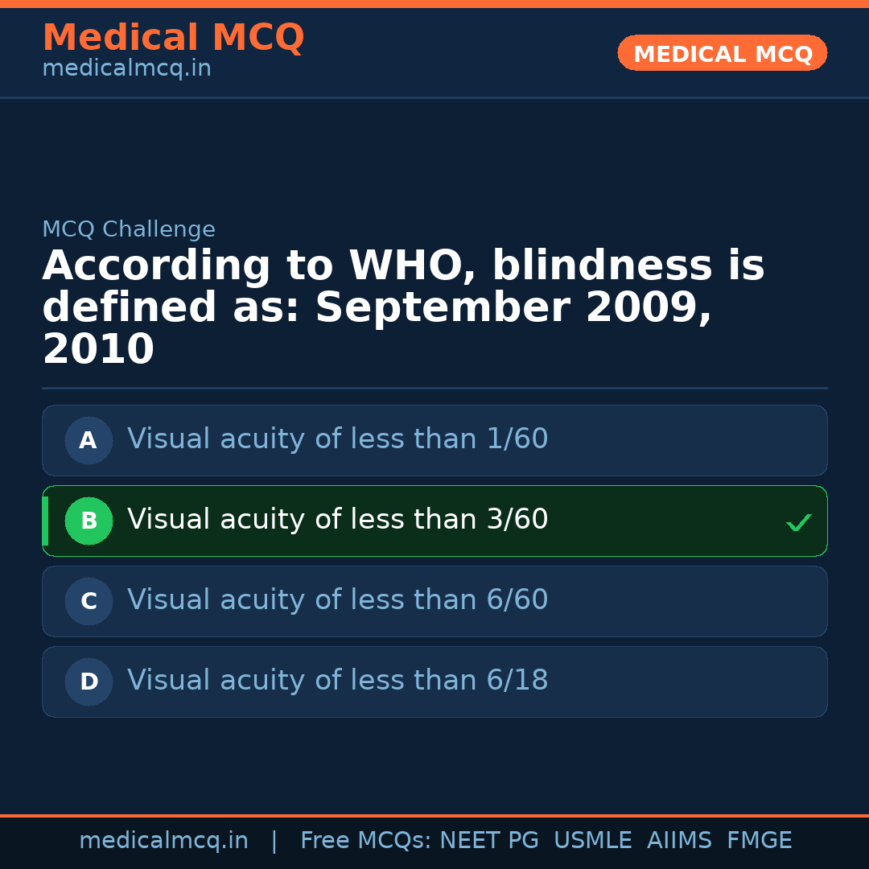Click the green B circle badge
This screenshot has width=869, height=869.
click(x=89, y=521)
